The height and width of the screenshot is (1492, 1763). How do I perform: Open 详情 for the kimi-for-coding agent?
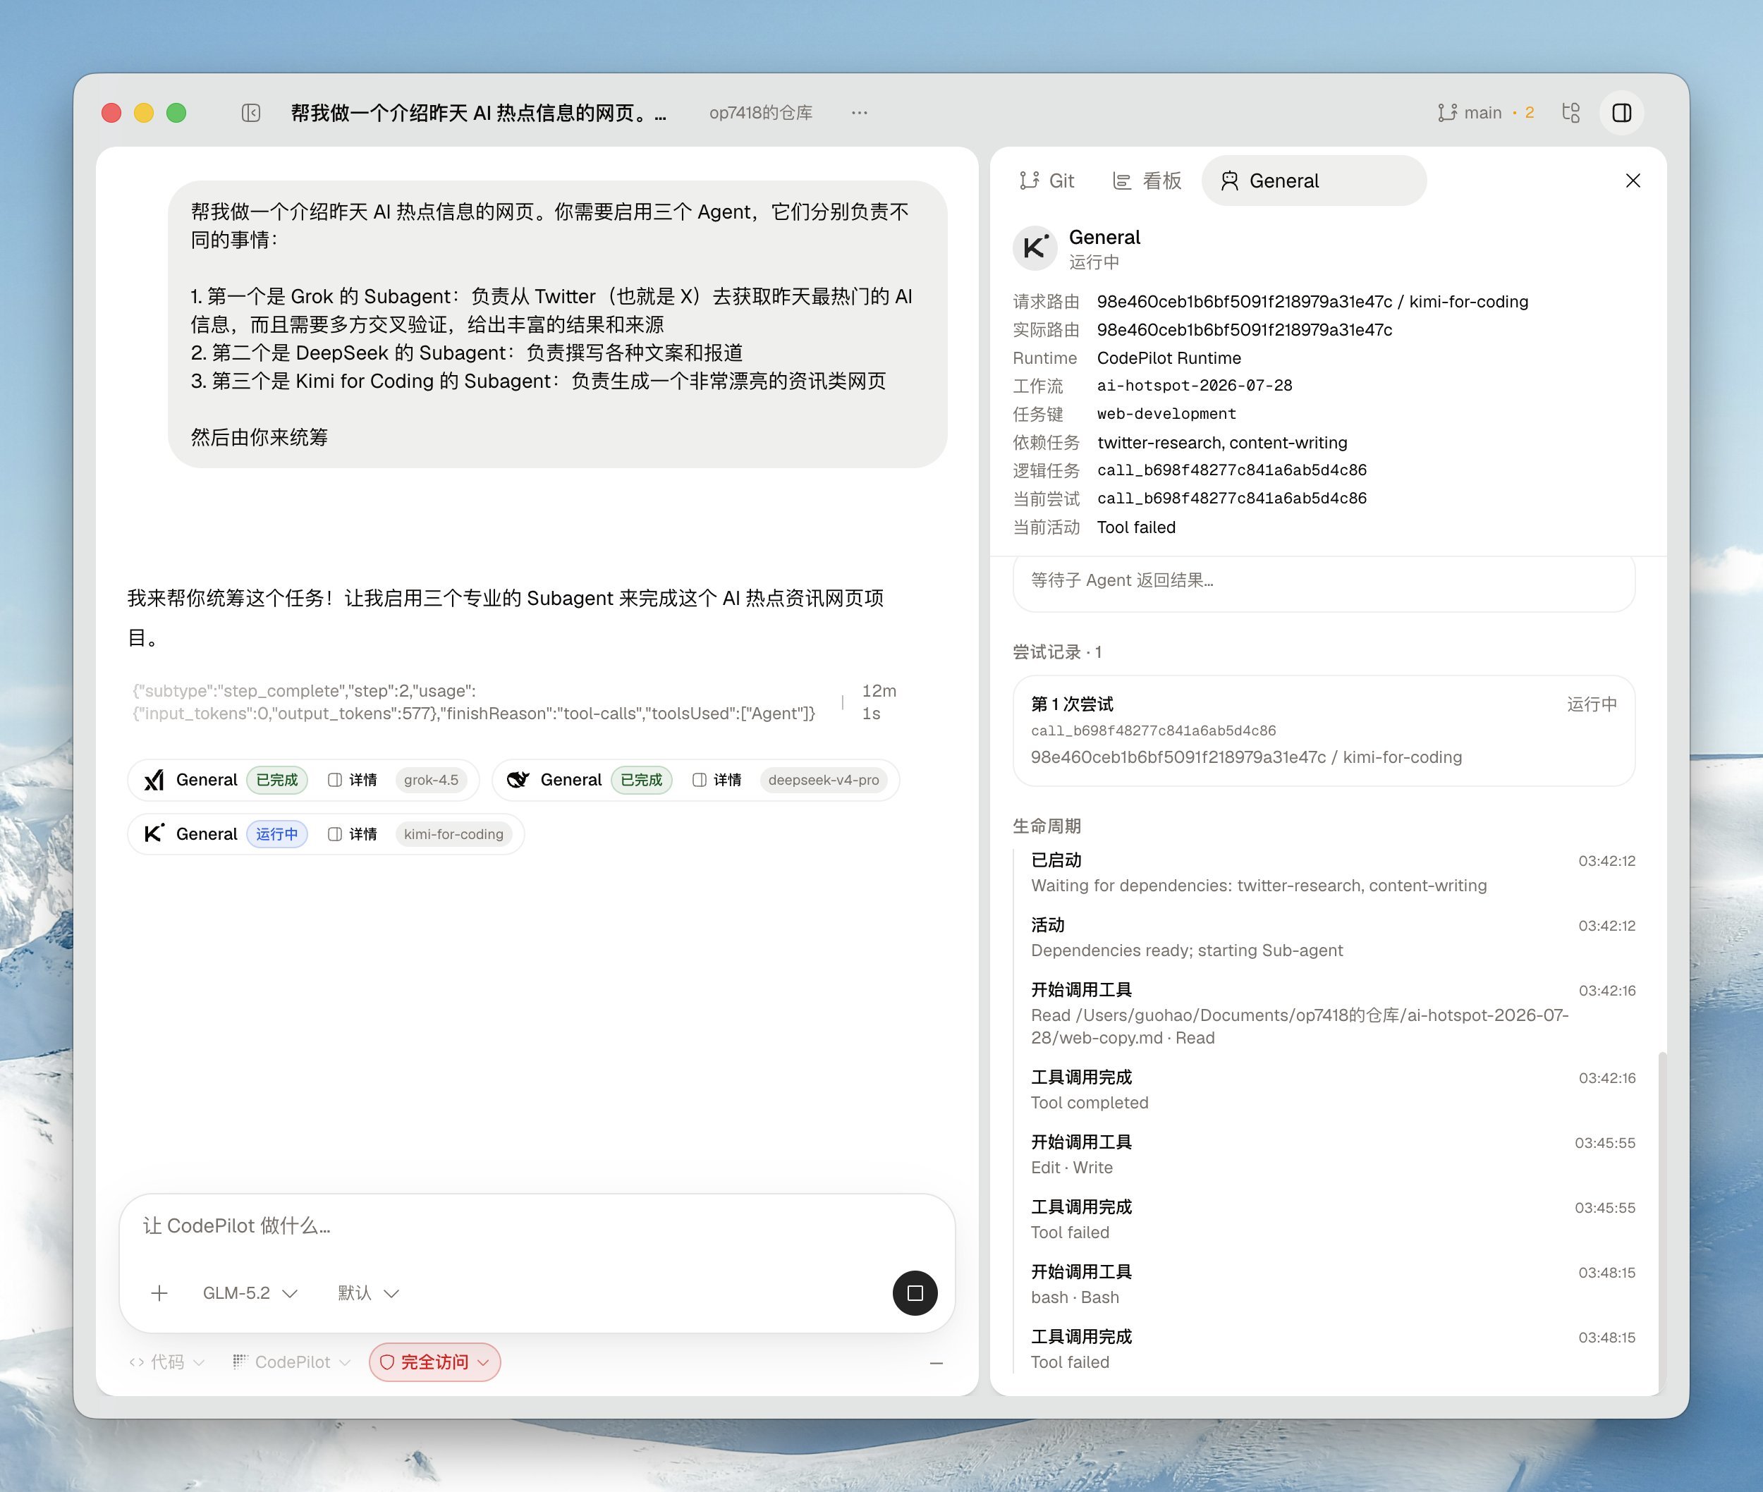352,834
